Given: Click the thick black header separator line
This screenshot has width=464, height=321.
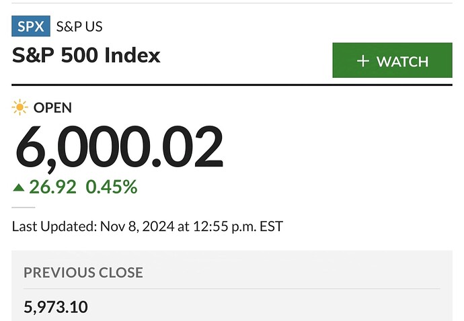Looking at the screenshot, I should point(232,85).
